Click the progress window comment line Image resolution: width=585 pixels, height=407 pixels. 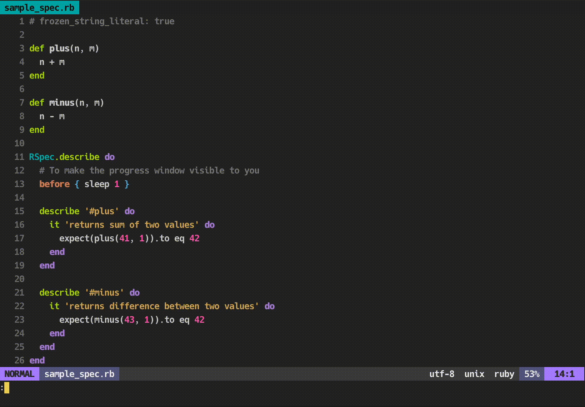click(149, 170)
